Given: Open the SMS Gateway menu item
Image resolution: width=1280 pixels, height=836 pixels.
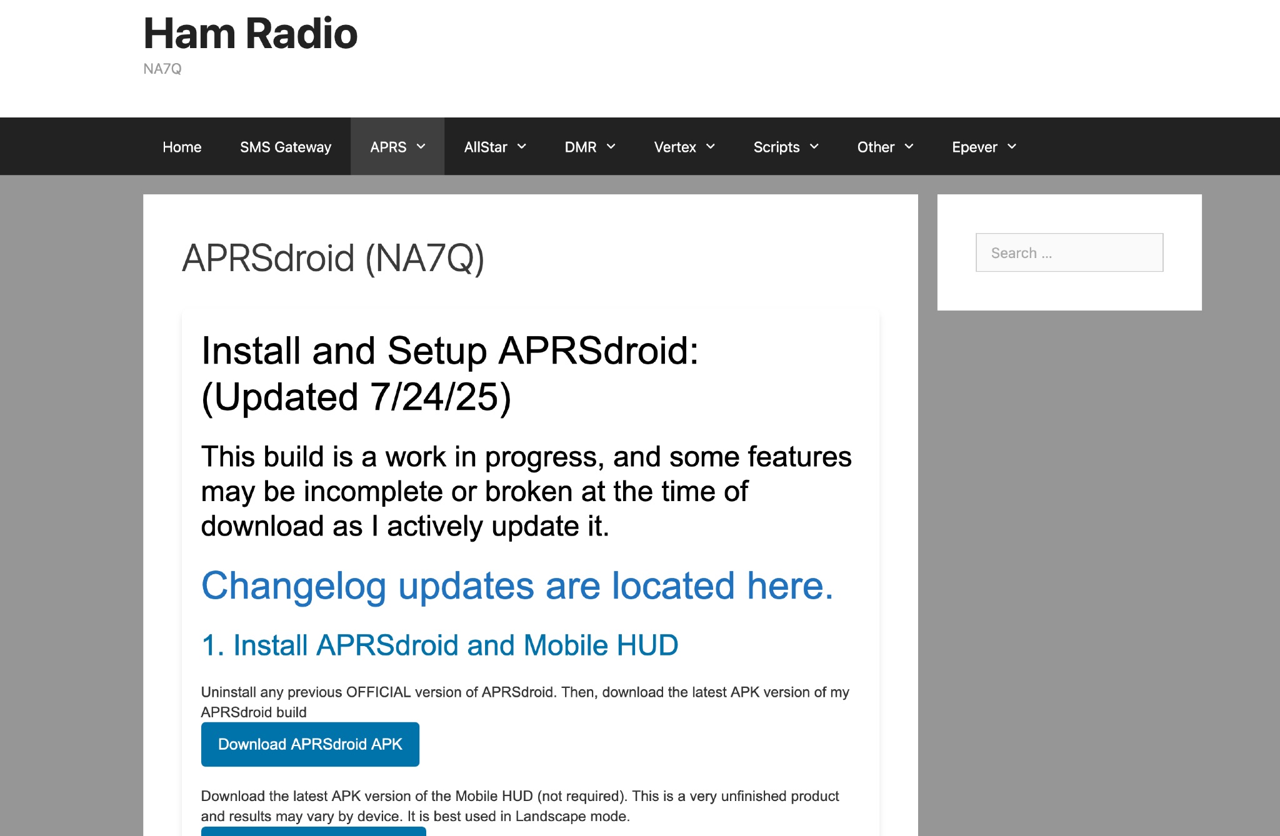Looking at the screenshot, I should pyautogui.click(x=286, y=147).
